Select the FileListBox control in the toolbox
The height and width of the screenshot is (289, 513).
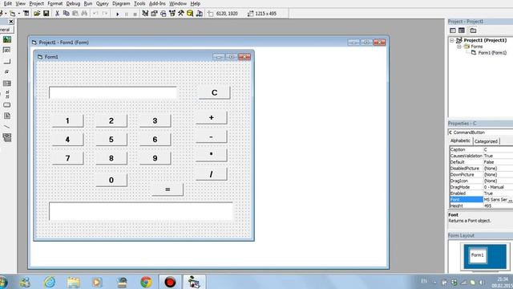point(7,116)
